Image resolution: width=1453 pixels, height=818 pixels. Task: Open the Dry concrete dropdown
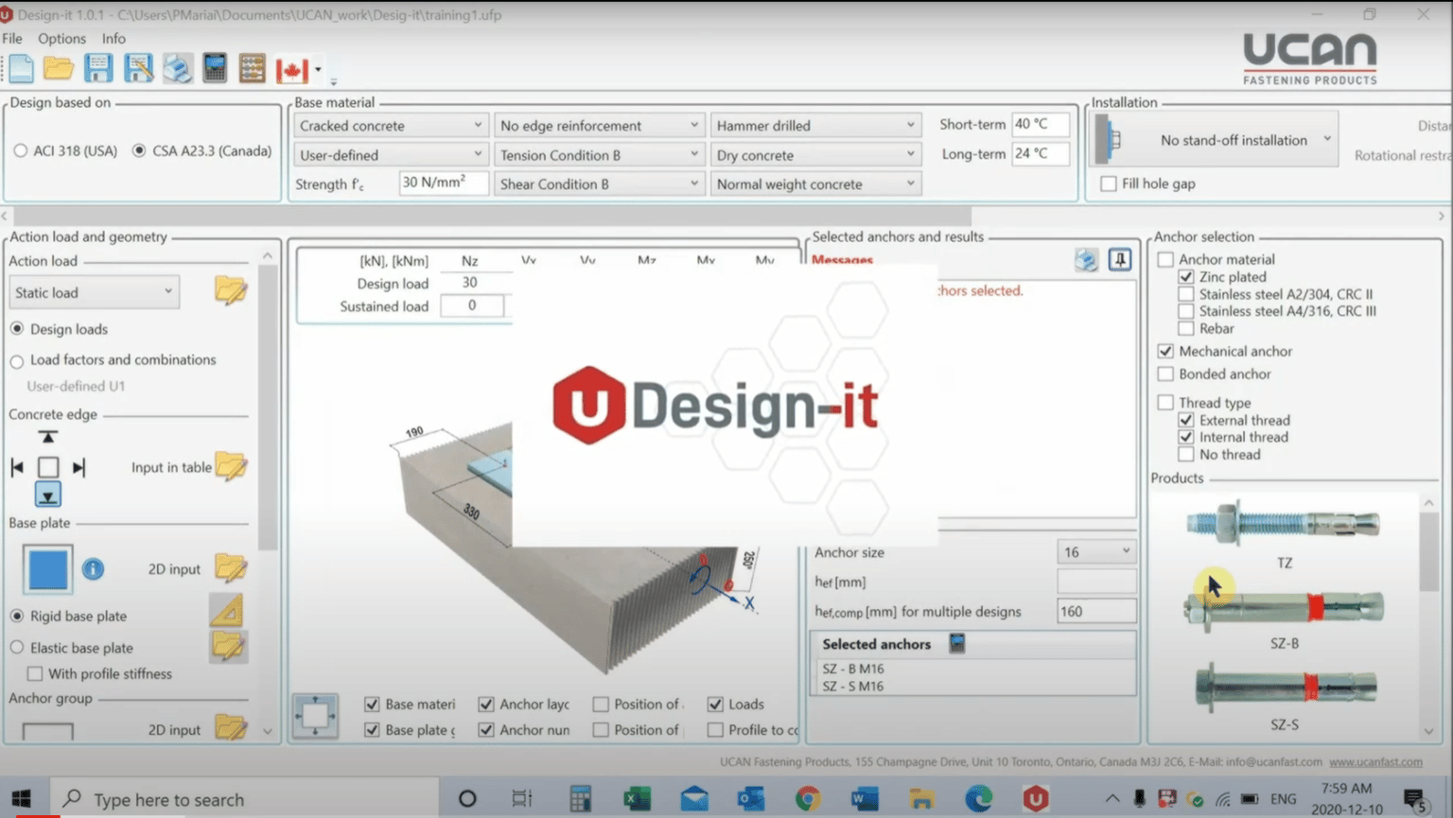[x=815, y=154]
